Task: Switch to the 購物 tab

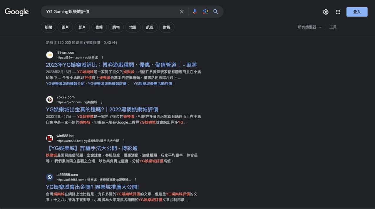Action: coord(116,27)
